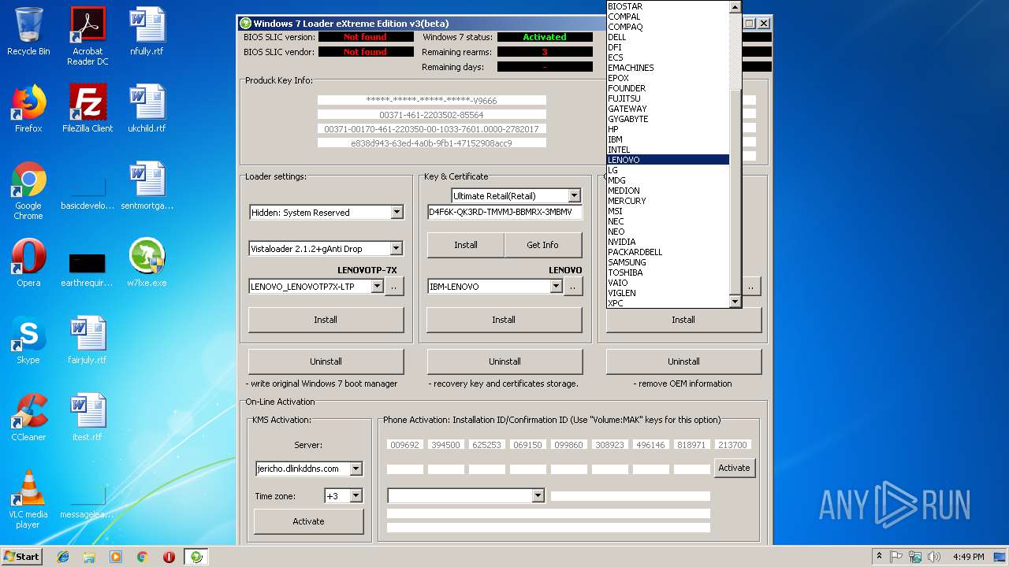
Task: Expand Hidden: System Reserved dropdown
Action: (397, 213)
